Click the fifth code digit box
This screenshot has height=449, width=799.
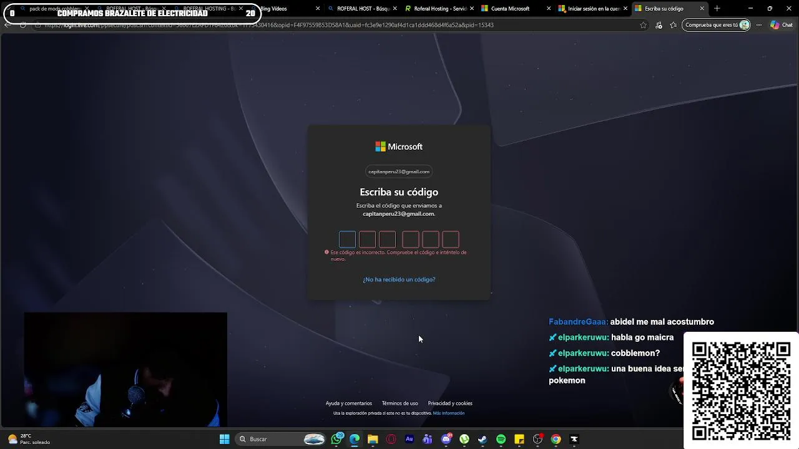[x=431, y=239]
